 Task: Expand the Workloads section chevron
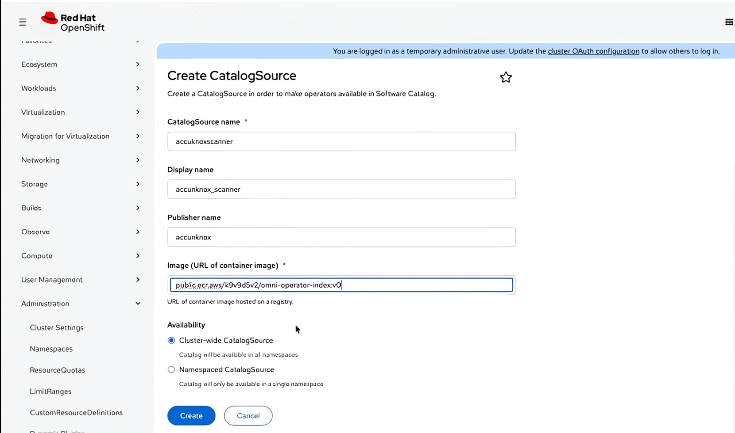pos(138,88)
